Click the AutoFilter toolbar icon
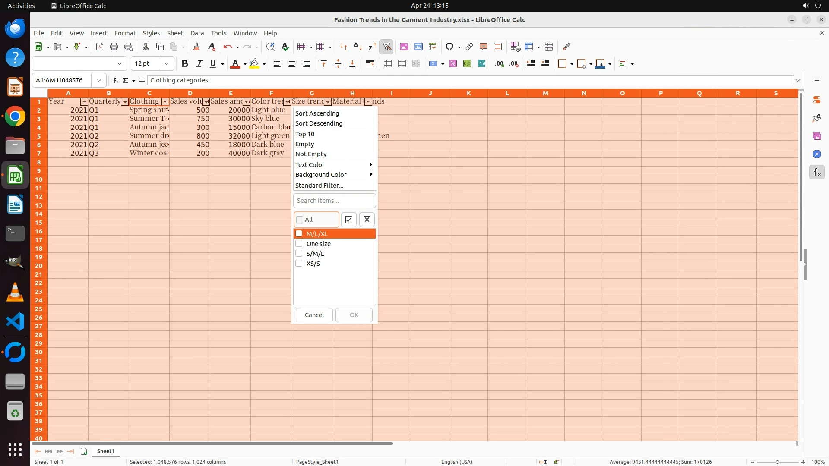This screenshot has width=829, height=466. pyautogui.click(x=386, y=47)
